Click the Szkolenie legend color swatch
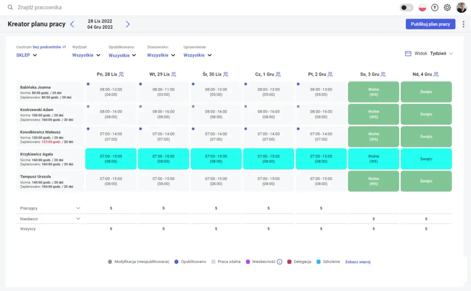Viewport: 471px width, 291px height. tap(319, 262)
